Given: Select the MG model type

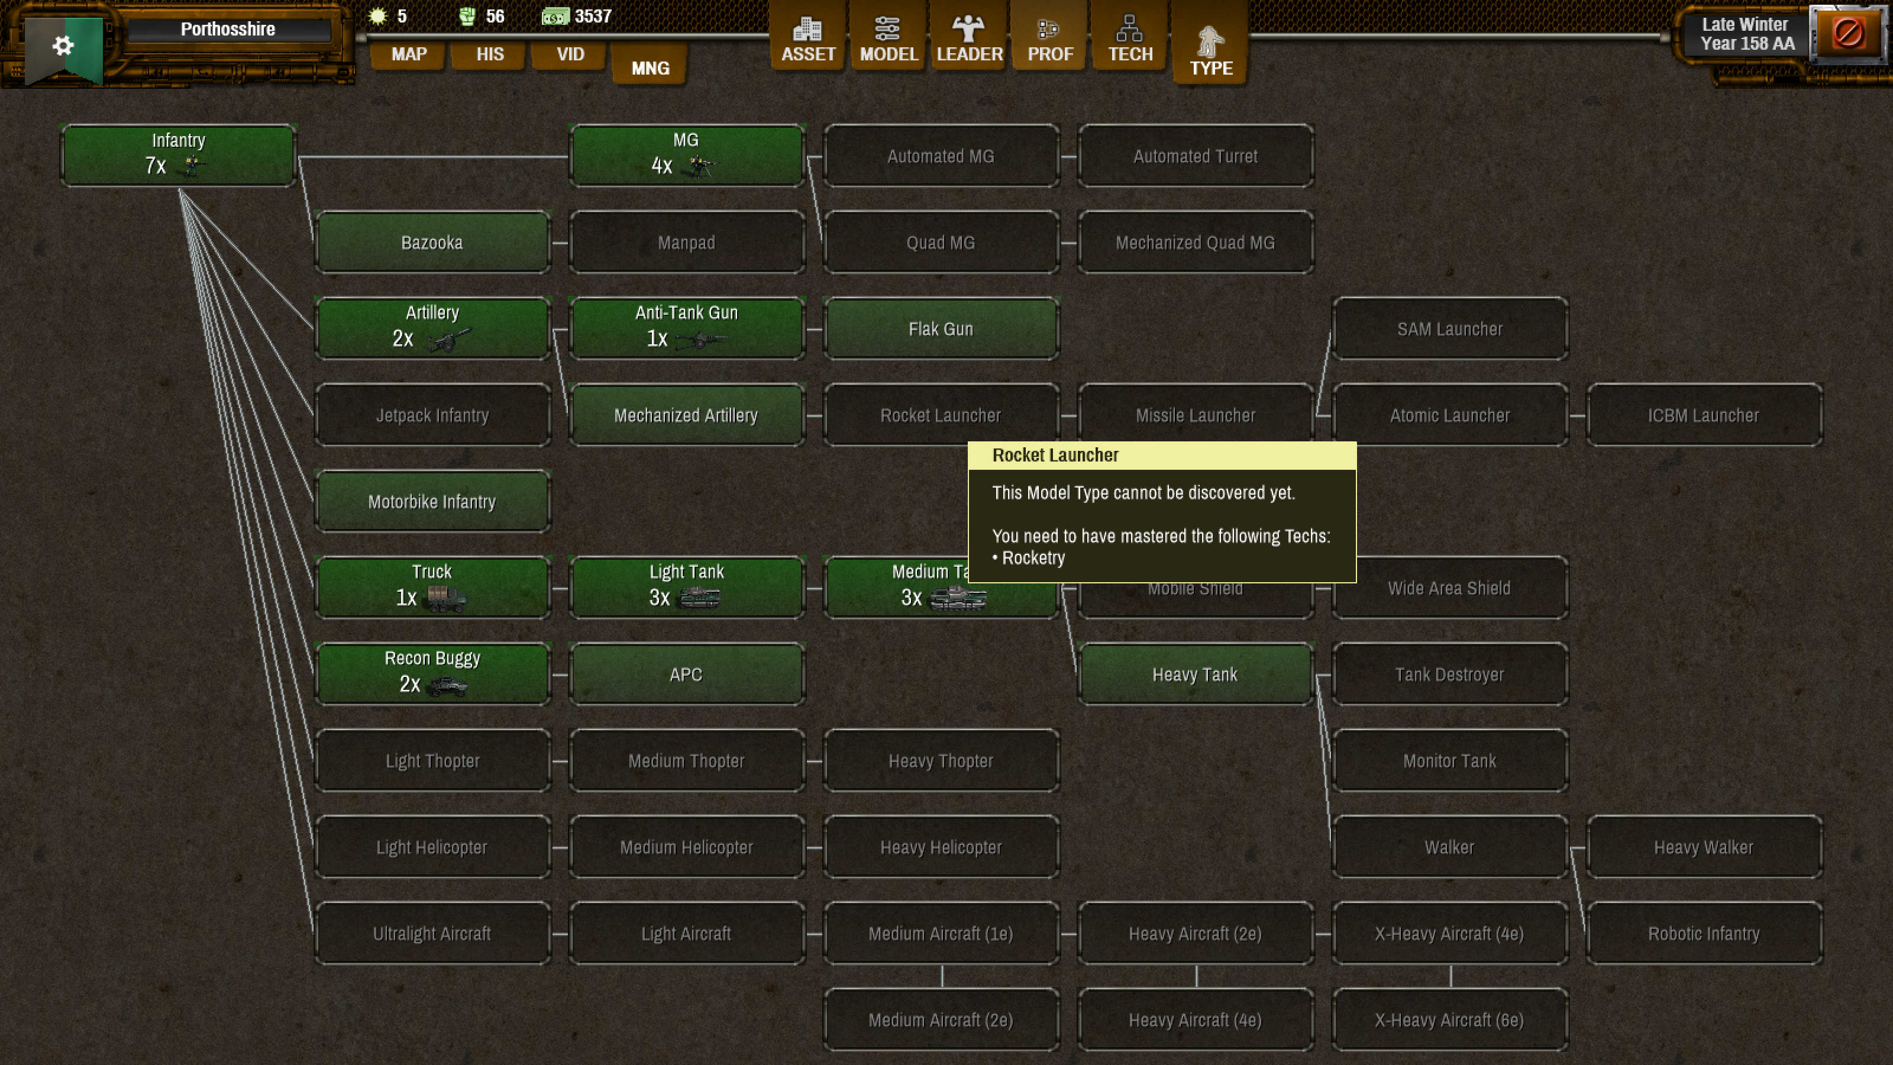Looking at the screenshot, I should coord(686,155).
